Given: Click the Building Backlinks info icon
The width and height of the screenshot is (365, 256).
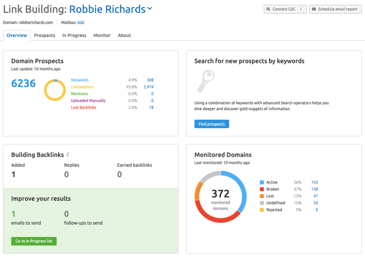Looking at the screenshot, I should (68, 155).
